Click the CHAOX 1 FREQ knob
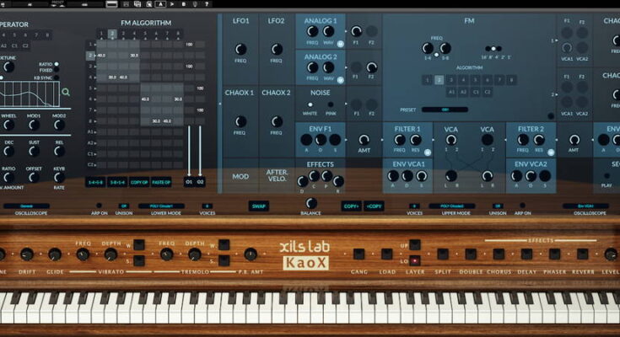 (x=240, y=121)
